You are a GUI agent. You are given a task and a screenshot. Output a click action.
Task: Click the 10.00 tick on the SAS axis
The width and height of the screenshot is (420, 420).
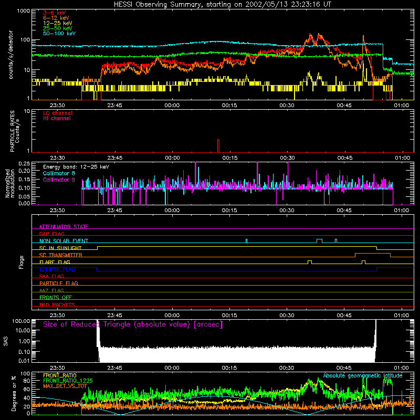tap(23, 330)
